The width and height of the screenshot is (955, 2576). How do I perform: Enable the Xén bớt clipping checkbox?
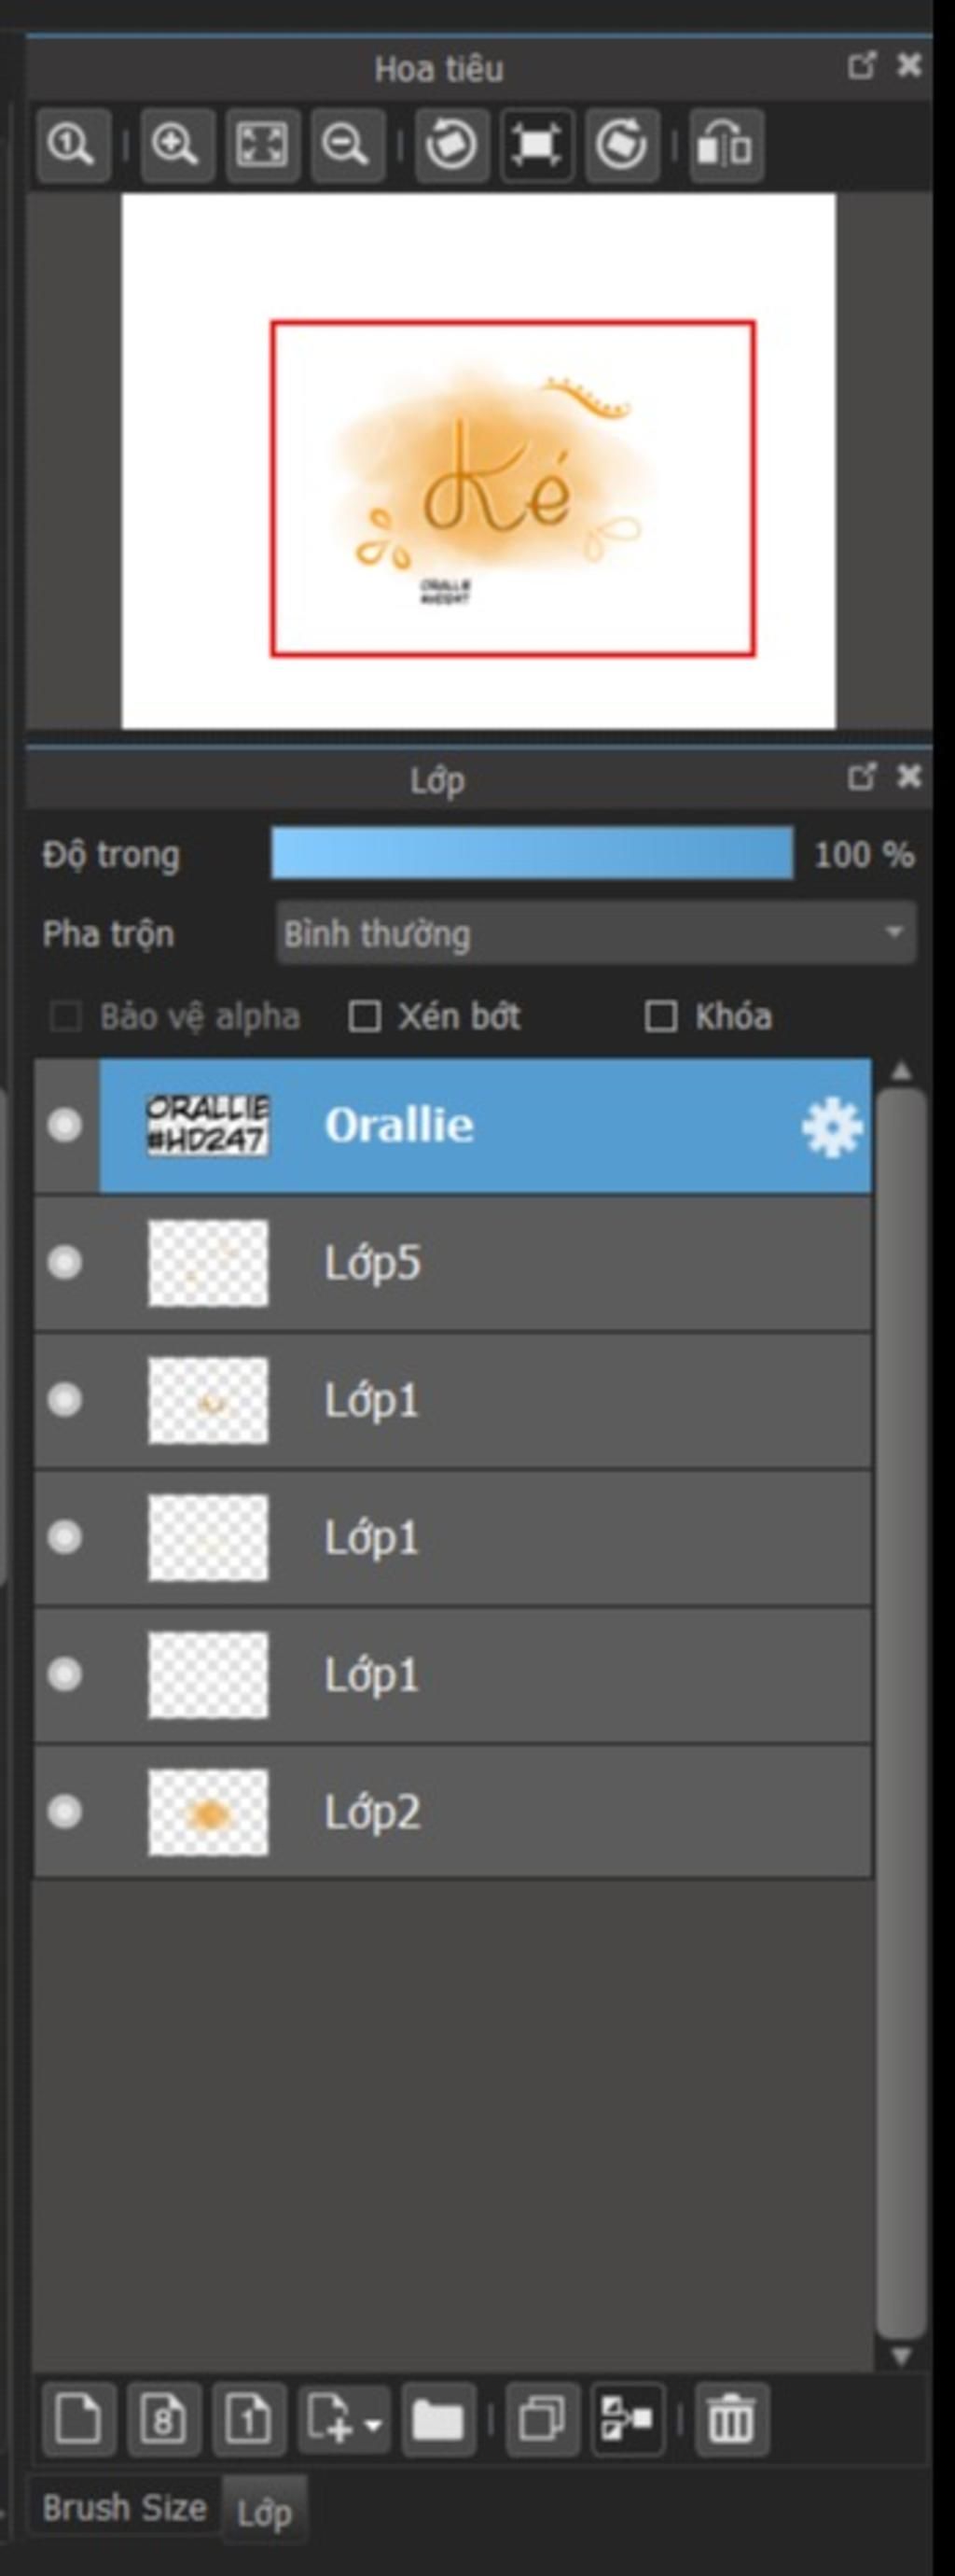[x=365, y=1017]
